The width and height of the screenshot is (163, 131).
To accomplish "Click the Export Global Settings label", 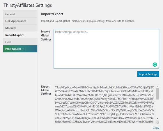I will pos(46,90).
